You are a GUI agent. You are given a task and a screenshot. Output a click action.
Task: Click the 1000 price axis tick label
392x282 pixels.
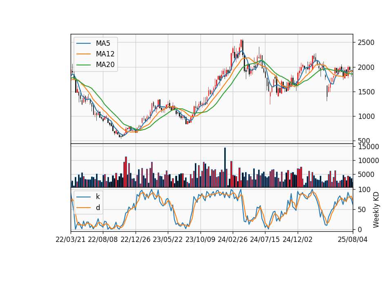[366, 116]
